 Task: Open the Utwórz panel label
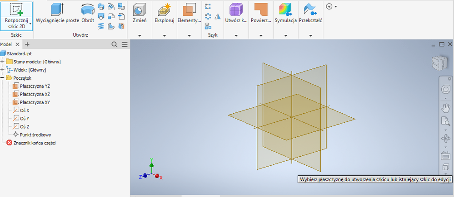(x=80, y=35)
